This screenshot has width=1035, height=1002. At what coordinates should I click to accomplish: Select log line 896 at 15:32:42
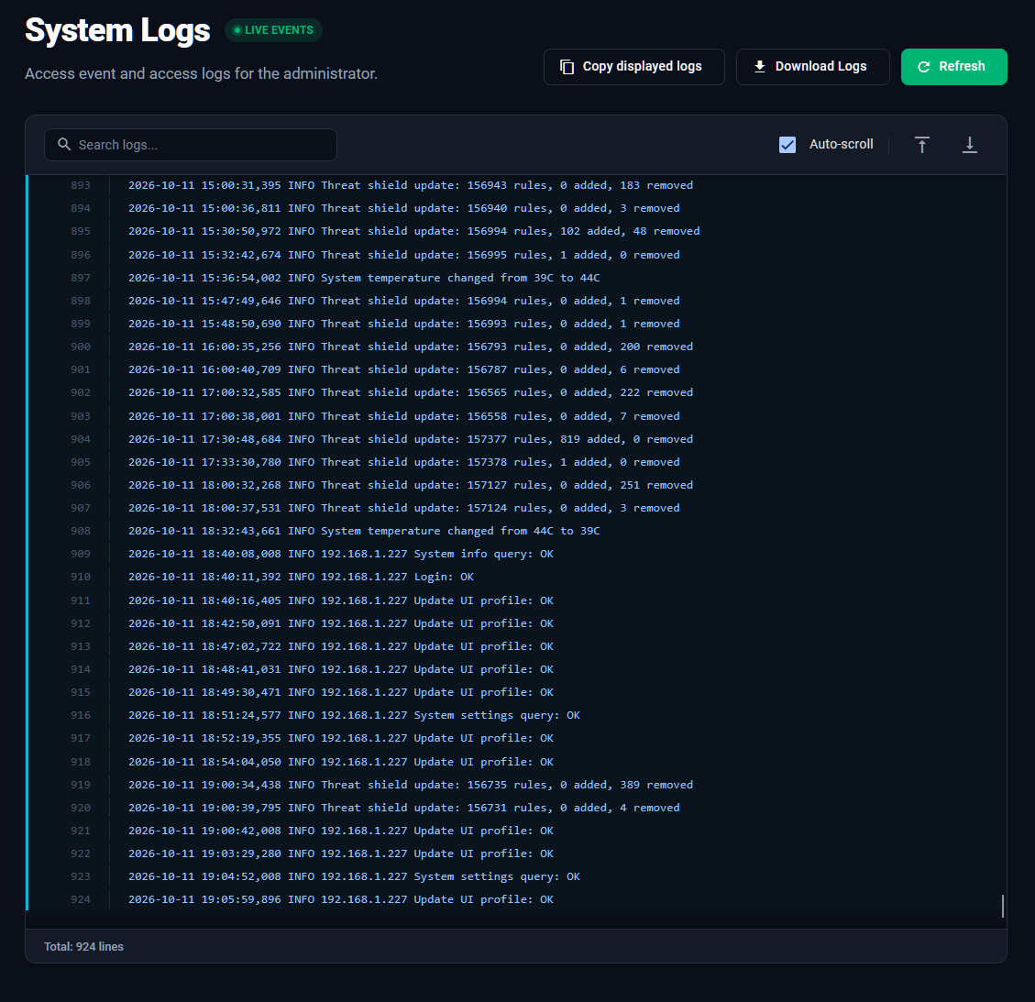516,255
